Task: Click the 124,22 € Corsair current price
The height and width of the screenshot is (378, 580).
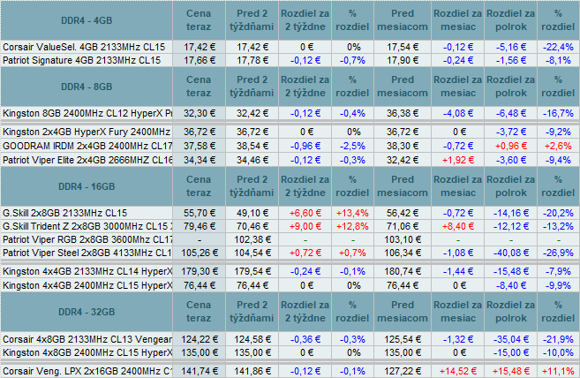Action: coord(200,339)
